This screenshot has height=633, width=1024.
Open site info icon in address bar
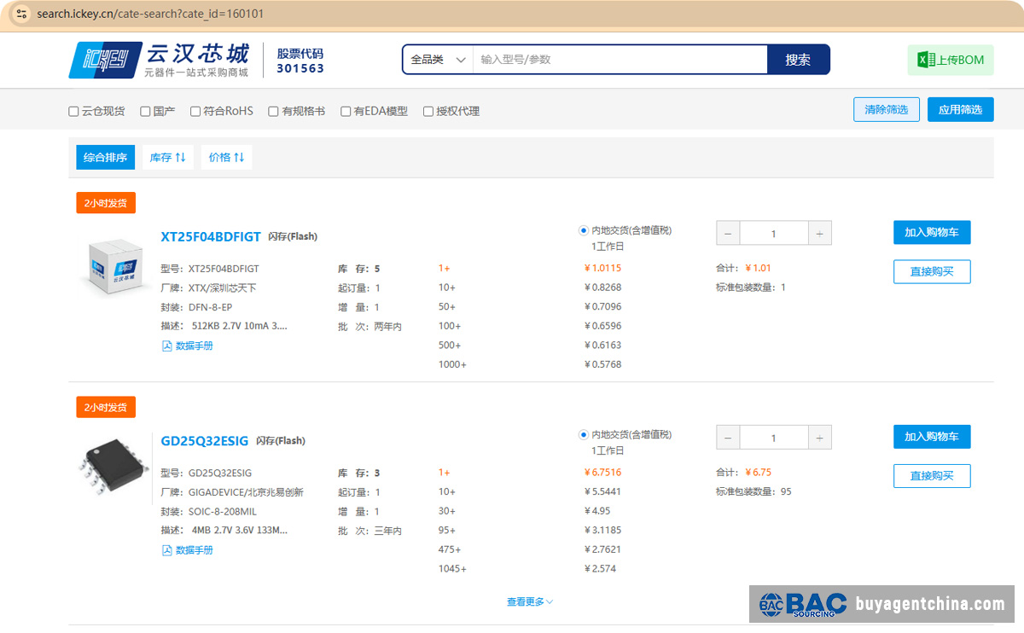(x=21, y=14)
